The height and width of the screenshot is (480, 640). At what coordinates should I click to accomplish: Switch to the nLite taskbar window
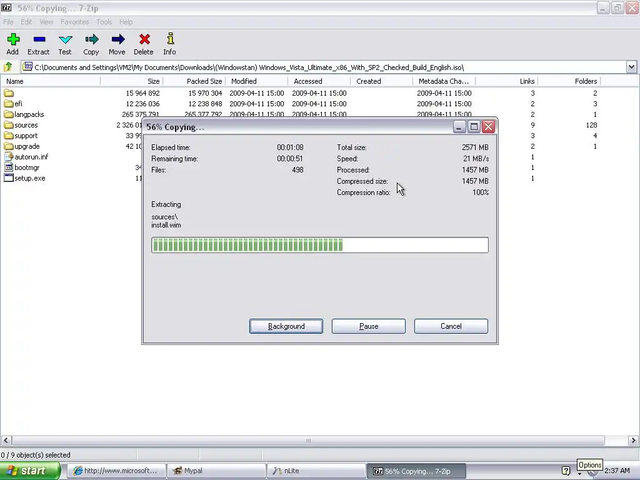click(316, 471)
